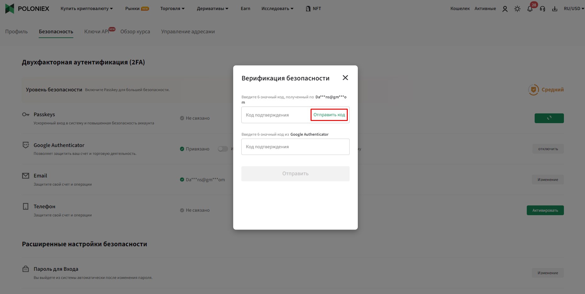Click the Средний security level label
Viewport: 585px width, 294px height.
553,90
